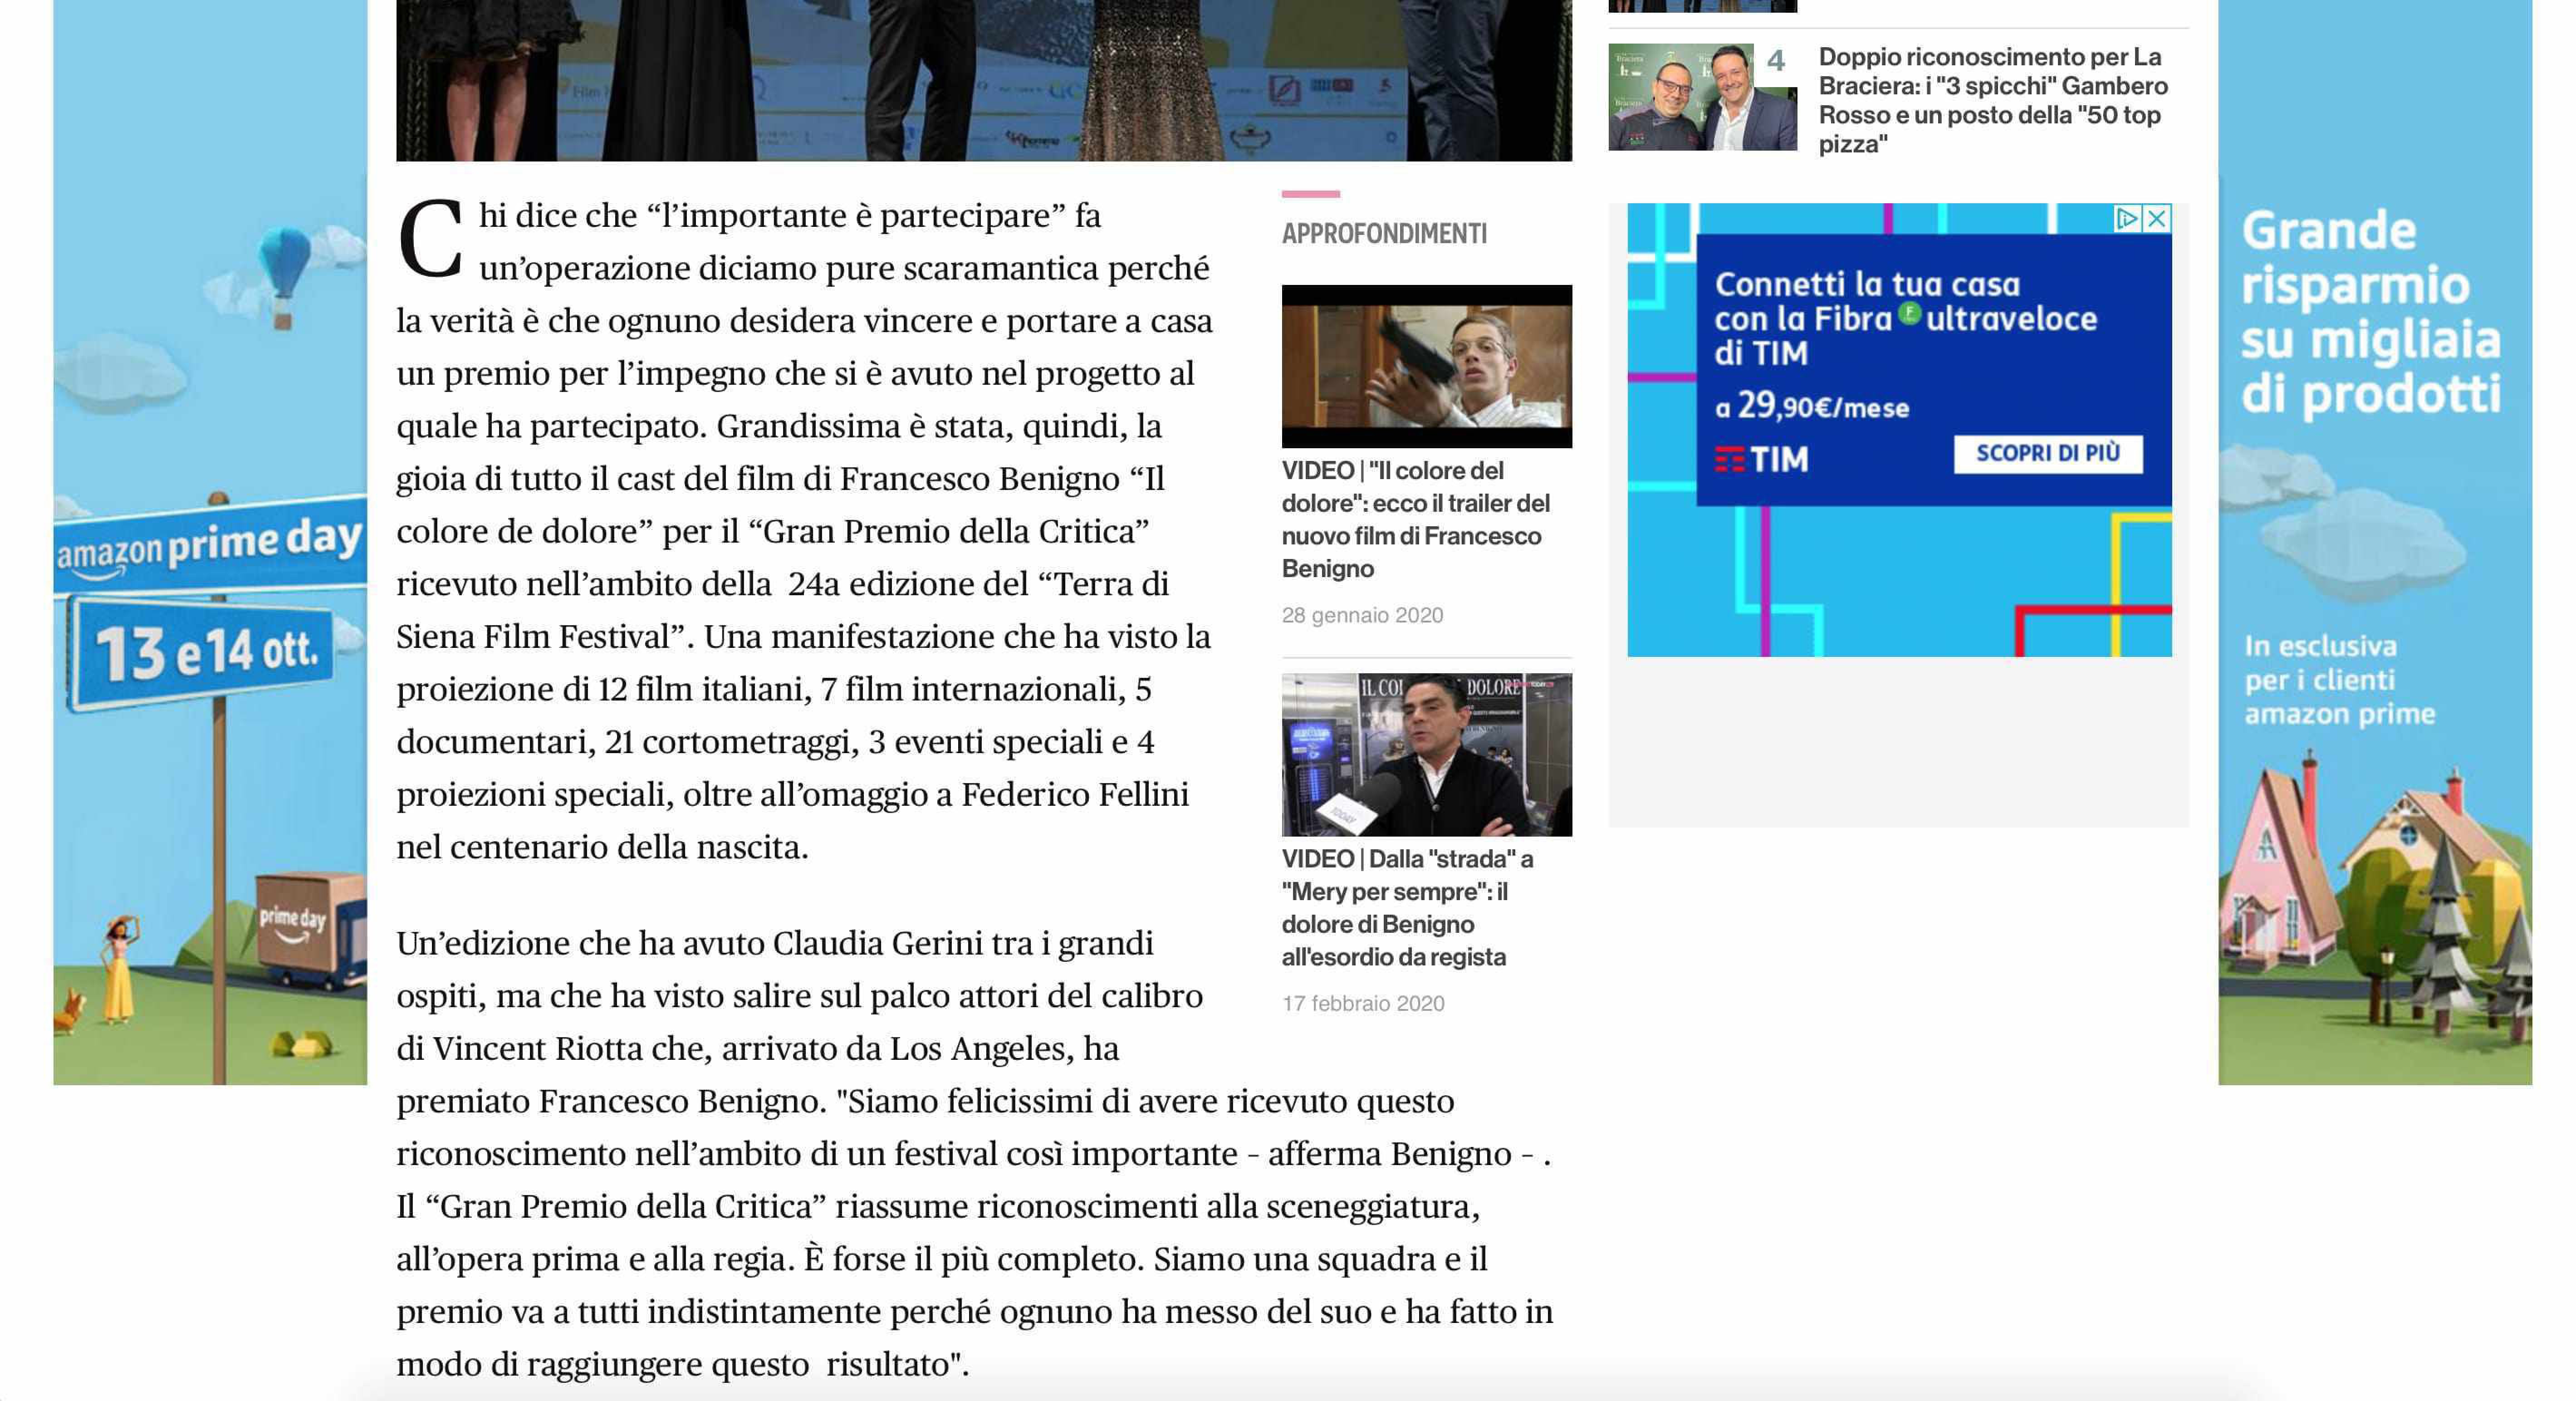Click the APPROFONDIMENTI heading
Image resolution: width=2576 pixels, height=1401 pixels.
point(1384,233)
